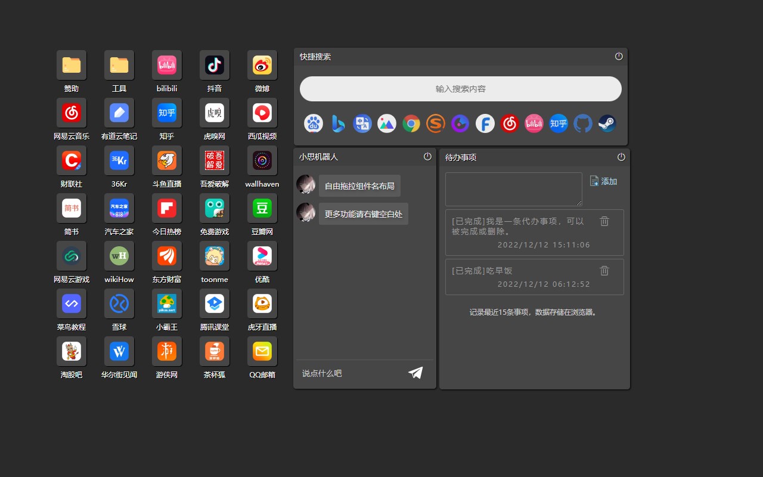Image resolution: width=763 pixels, height=477 pixels.
Task: Launch the 有道云笔记 shortcut
Action: pyautogui.click(x=119, y=113)
